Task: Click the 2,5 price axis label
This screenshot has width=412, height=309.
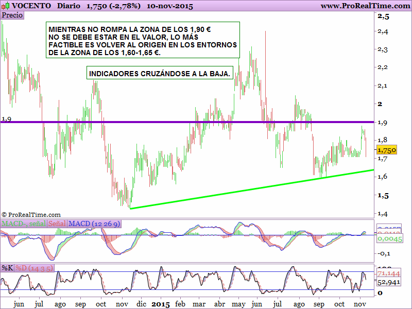Action: pos(383,16)
